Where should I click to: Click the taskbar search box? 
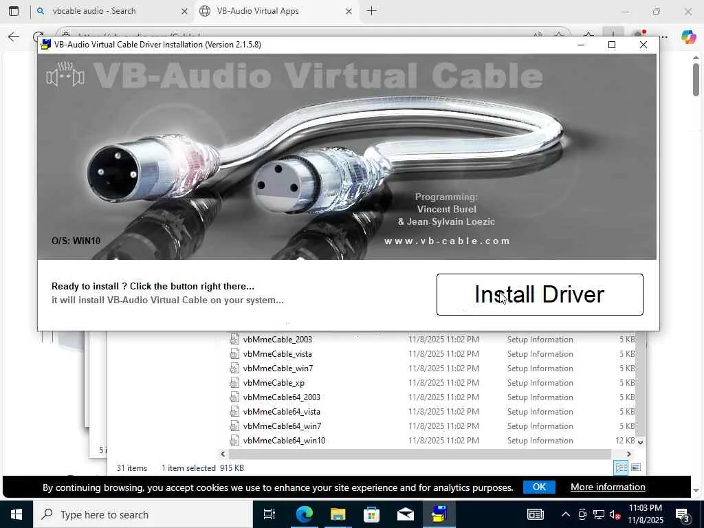pos(143,514)
